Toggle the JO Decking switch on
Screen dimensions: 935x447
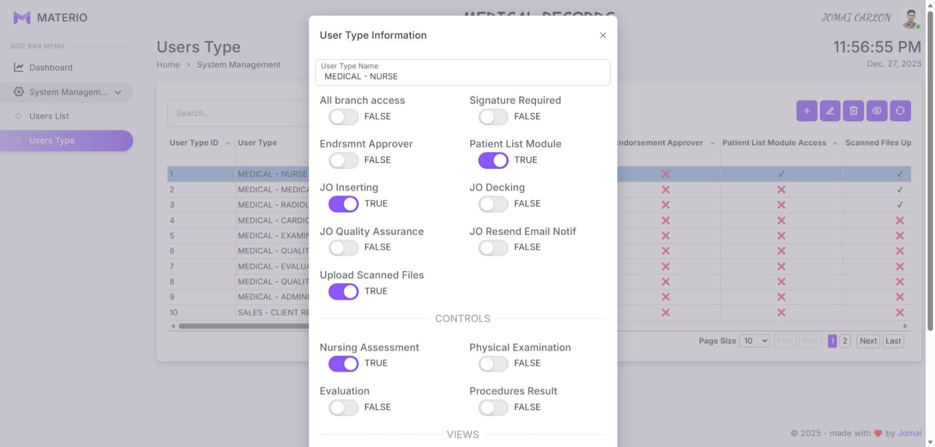tap(493, 204)
